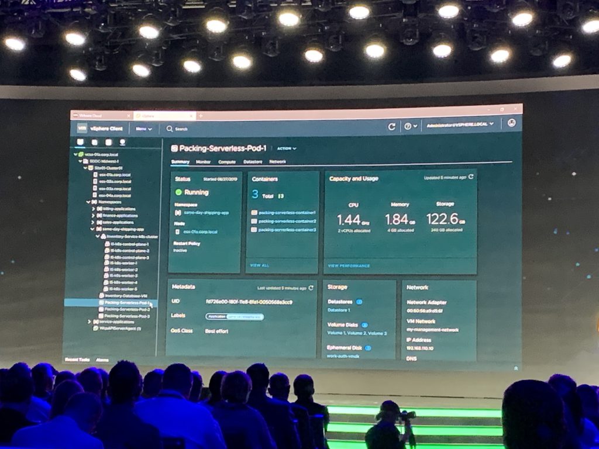Viewport: 599px width, 449px height.
Task: Collapse the Site01-Cluster01 node
Action: 85,168
